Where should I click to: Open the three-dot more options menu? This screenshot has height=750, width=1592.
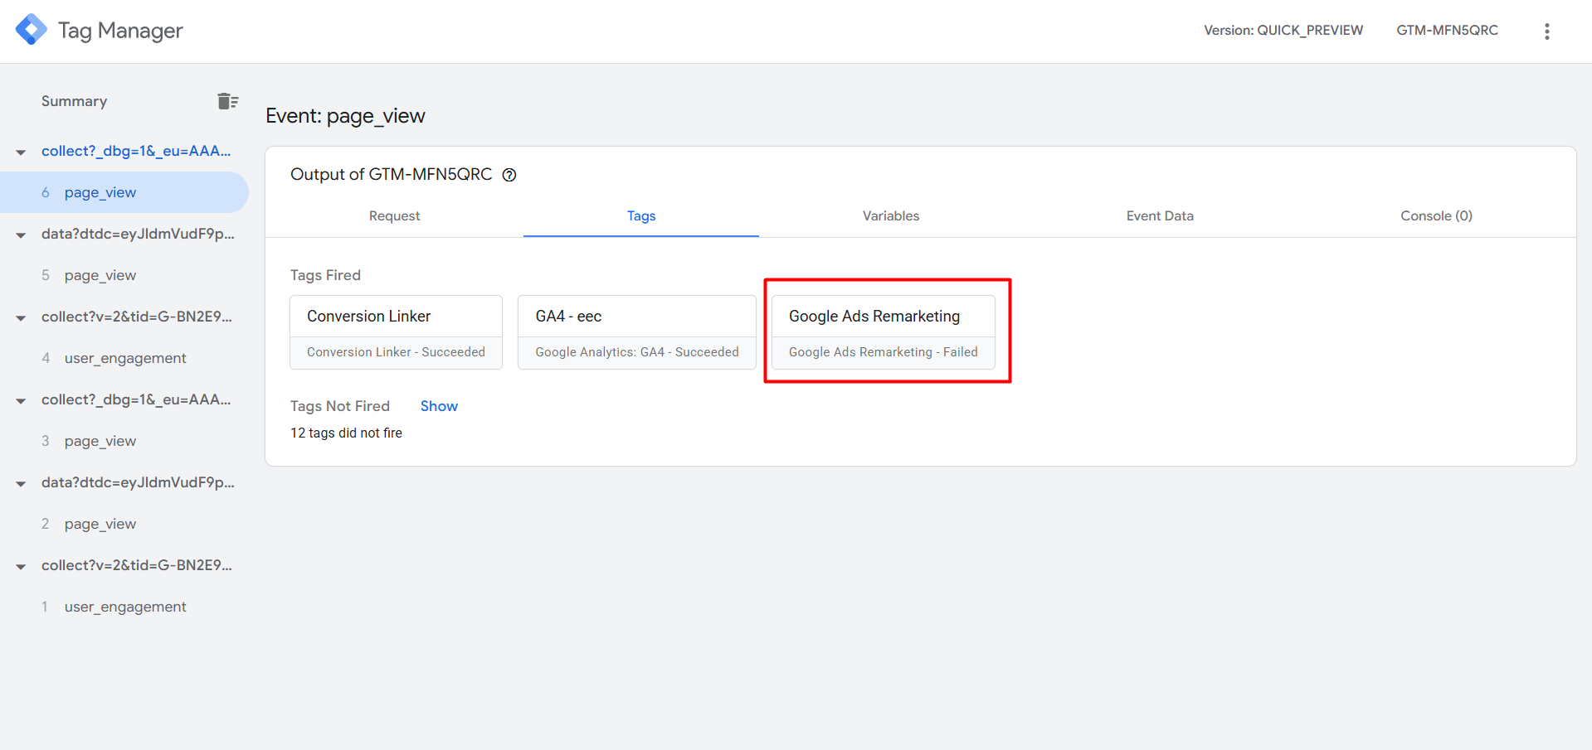[1546, 31]
